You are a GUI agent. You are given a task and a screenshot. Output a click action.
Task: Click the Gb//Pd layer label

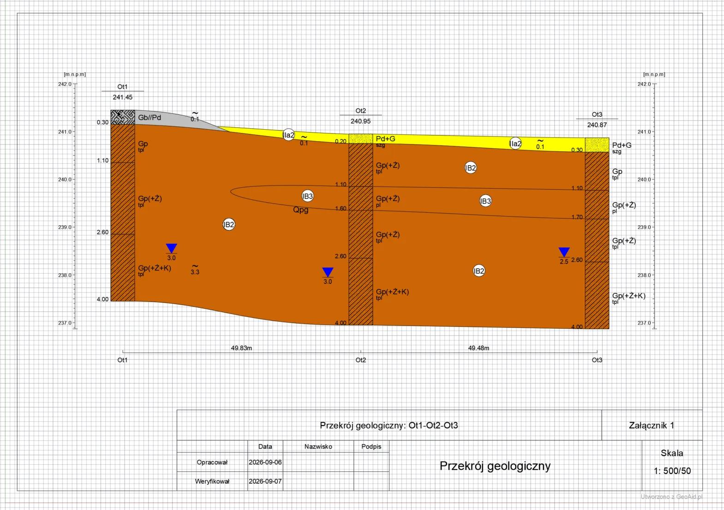(x=150, y=118)
